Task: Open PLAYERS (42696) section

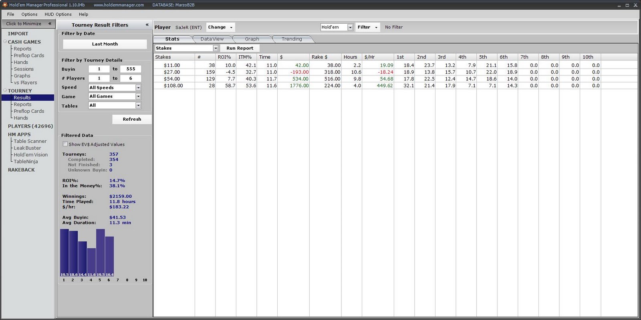Action: pyautogui.click(x=30, y=126)
